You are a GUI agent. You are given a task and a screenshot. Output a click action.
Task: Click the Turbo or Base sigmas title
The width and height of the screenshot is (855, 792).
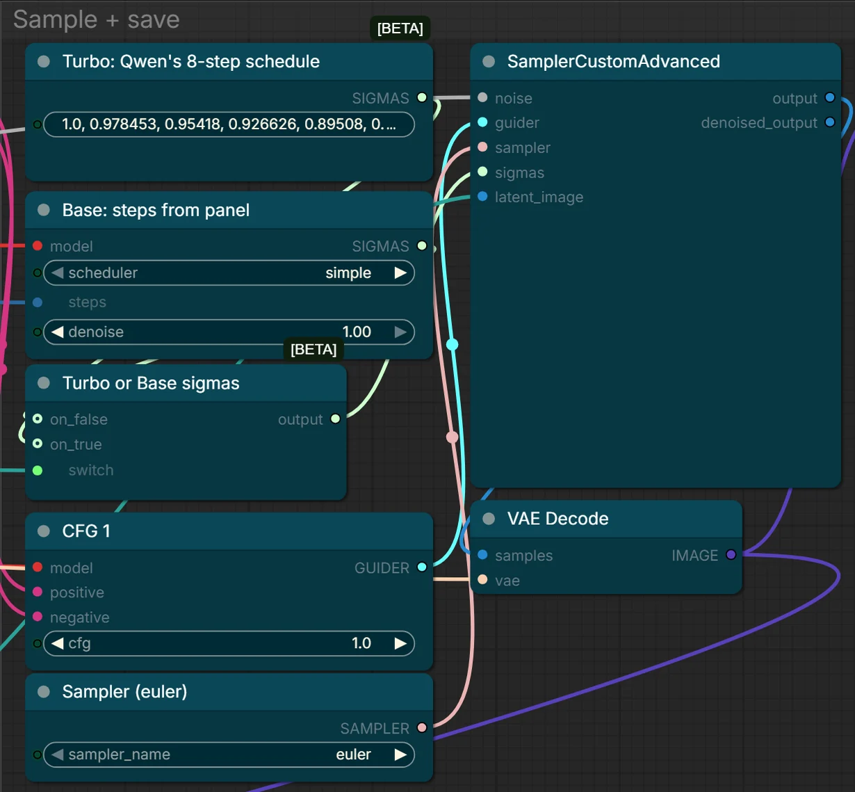pos(151,383)
